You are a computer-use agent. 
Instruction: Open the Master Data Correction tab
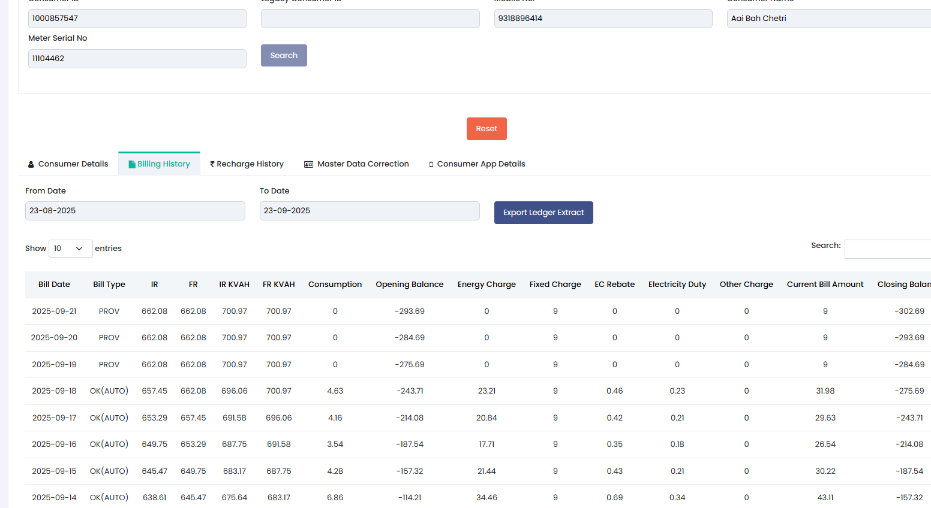tap(362, 164)
